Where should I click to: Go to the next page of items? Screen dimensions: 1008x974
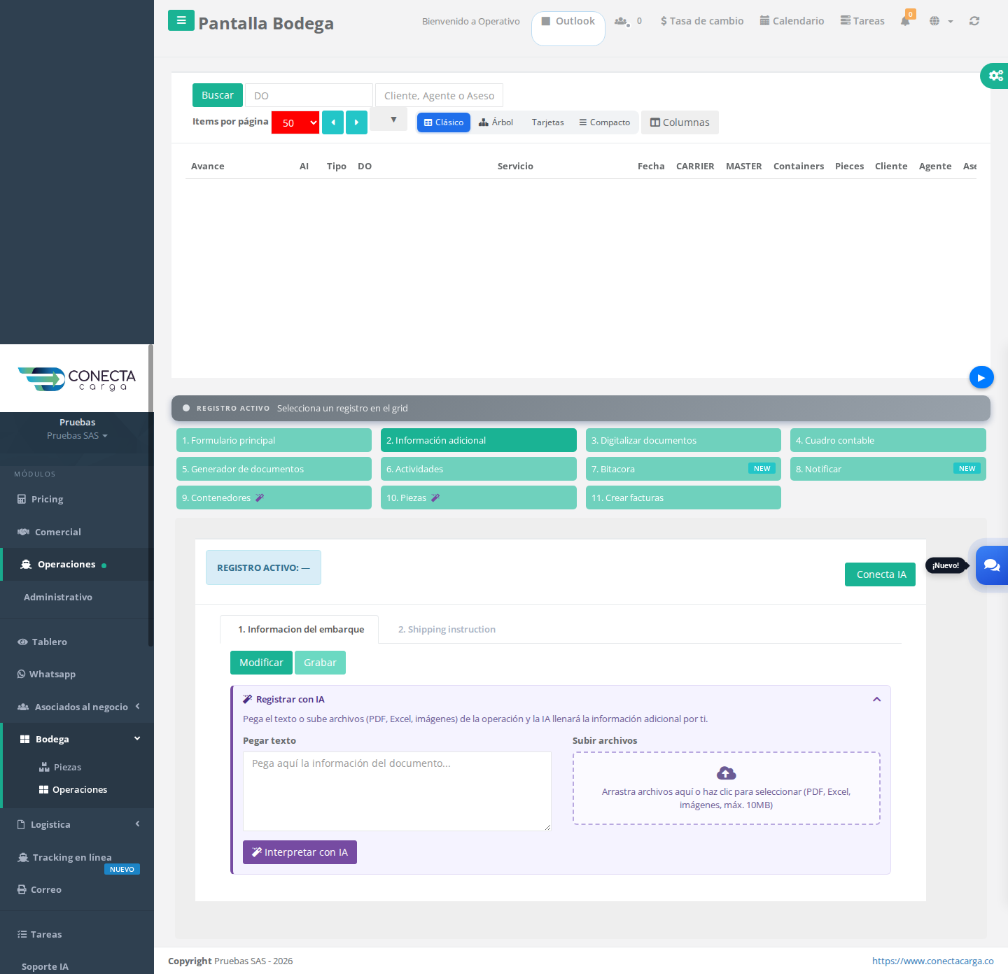(356, 122)
